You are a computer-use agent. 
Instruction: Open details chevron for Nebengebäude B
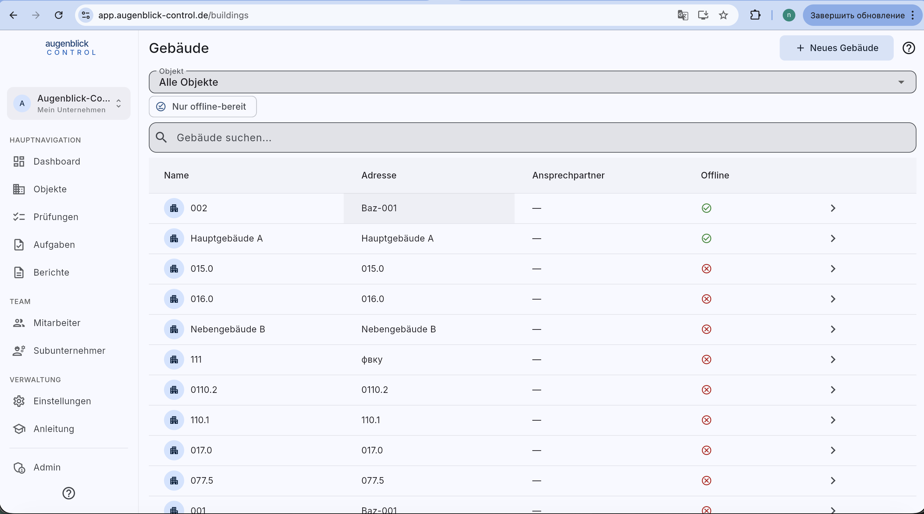pos(833,329)
